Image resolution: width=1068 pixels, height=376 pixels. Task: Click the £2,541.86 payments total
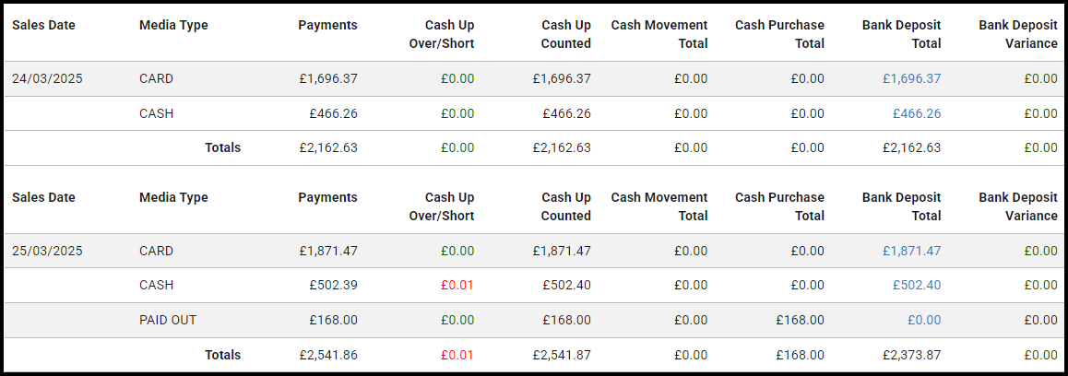[328, 355]
